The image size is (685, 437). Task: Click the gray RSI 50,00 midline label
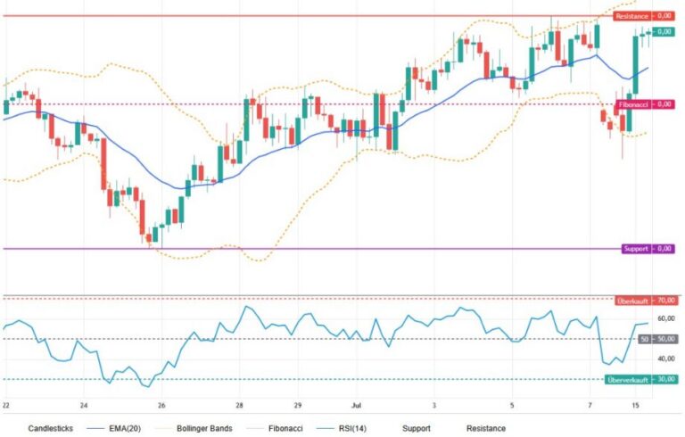pyautogui.click(x=656, y=339)
